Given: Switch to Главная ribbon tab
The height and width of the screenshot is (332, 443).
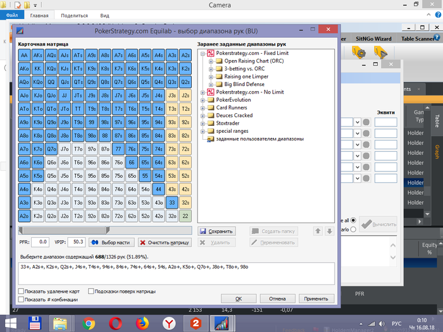Looking at the screenshot, I should coord(39,16).
